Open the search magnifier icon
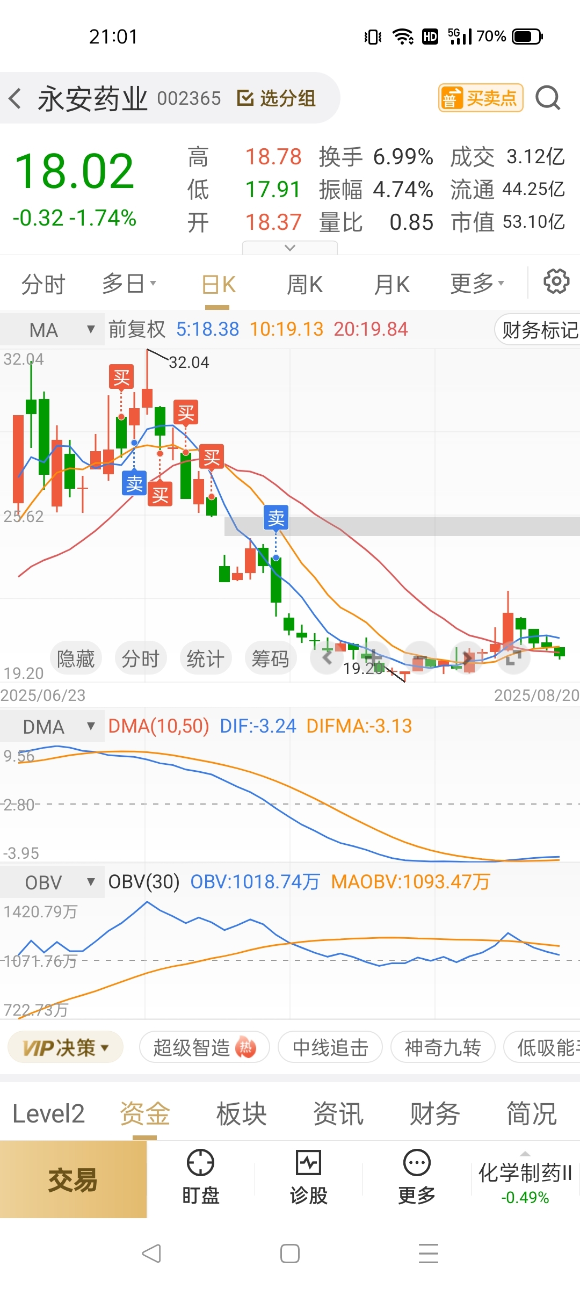This screenshot has width=580, height=1289. (x=548, y=98)
